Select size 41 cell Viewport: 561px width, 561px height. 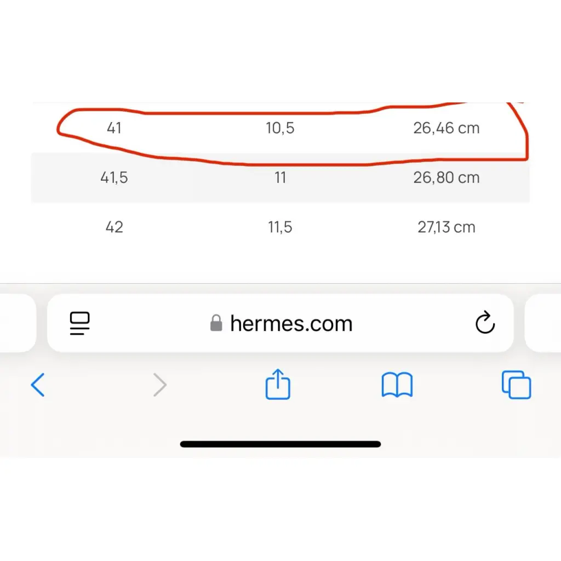coord(114,128)
